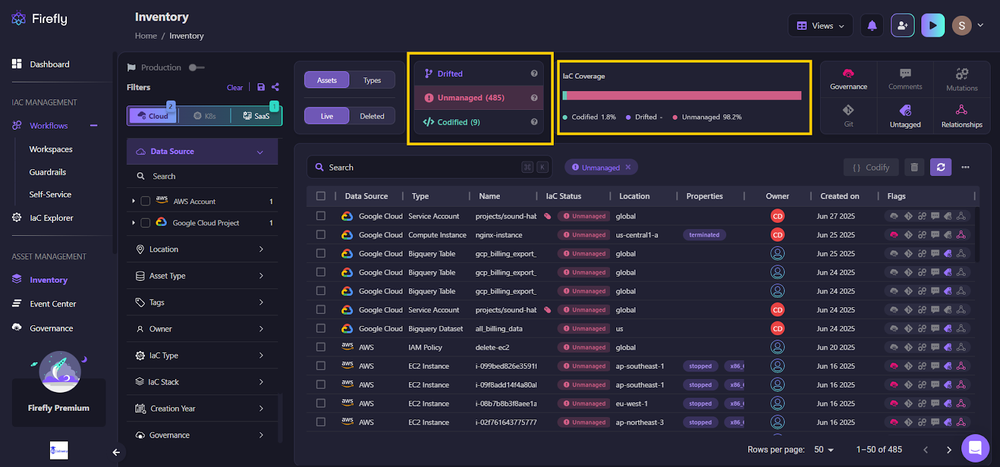Sort by Created on column header
This screenshot has width=1000, height=467.
[x=839, y=196]
